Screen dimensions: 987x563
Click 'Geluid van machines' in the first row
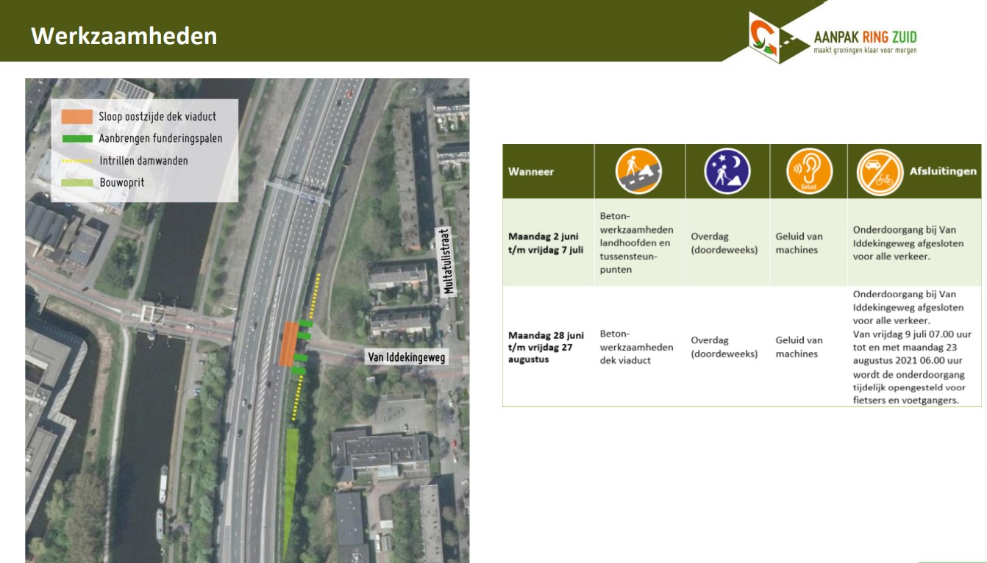(799, 243)
